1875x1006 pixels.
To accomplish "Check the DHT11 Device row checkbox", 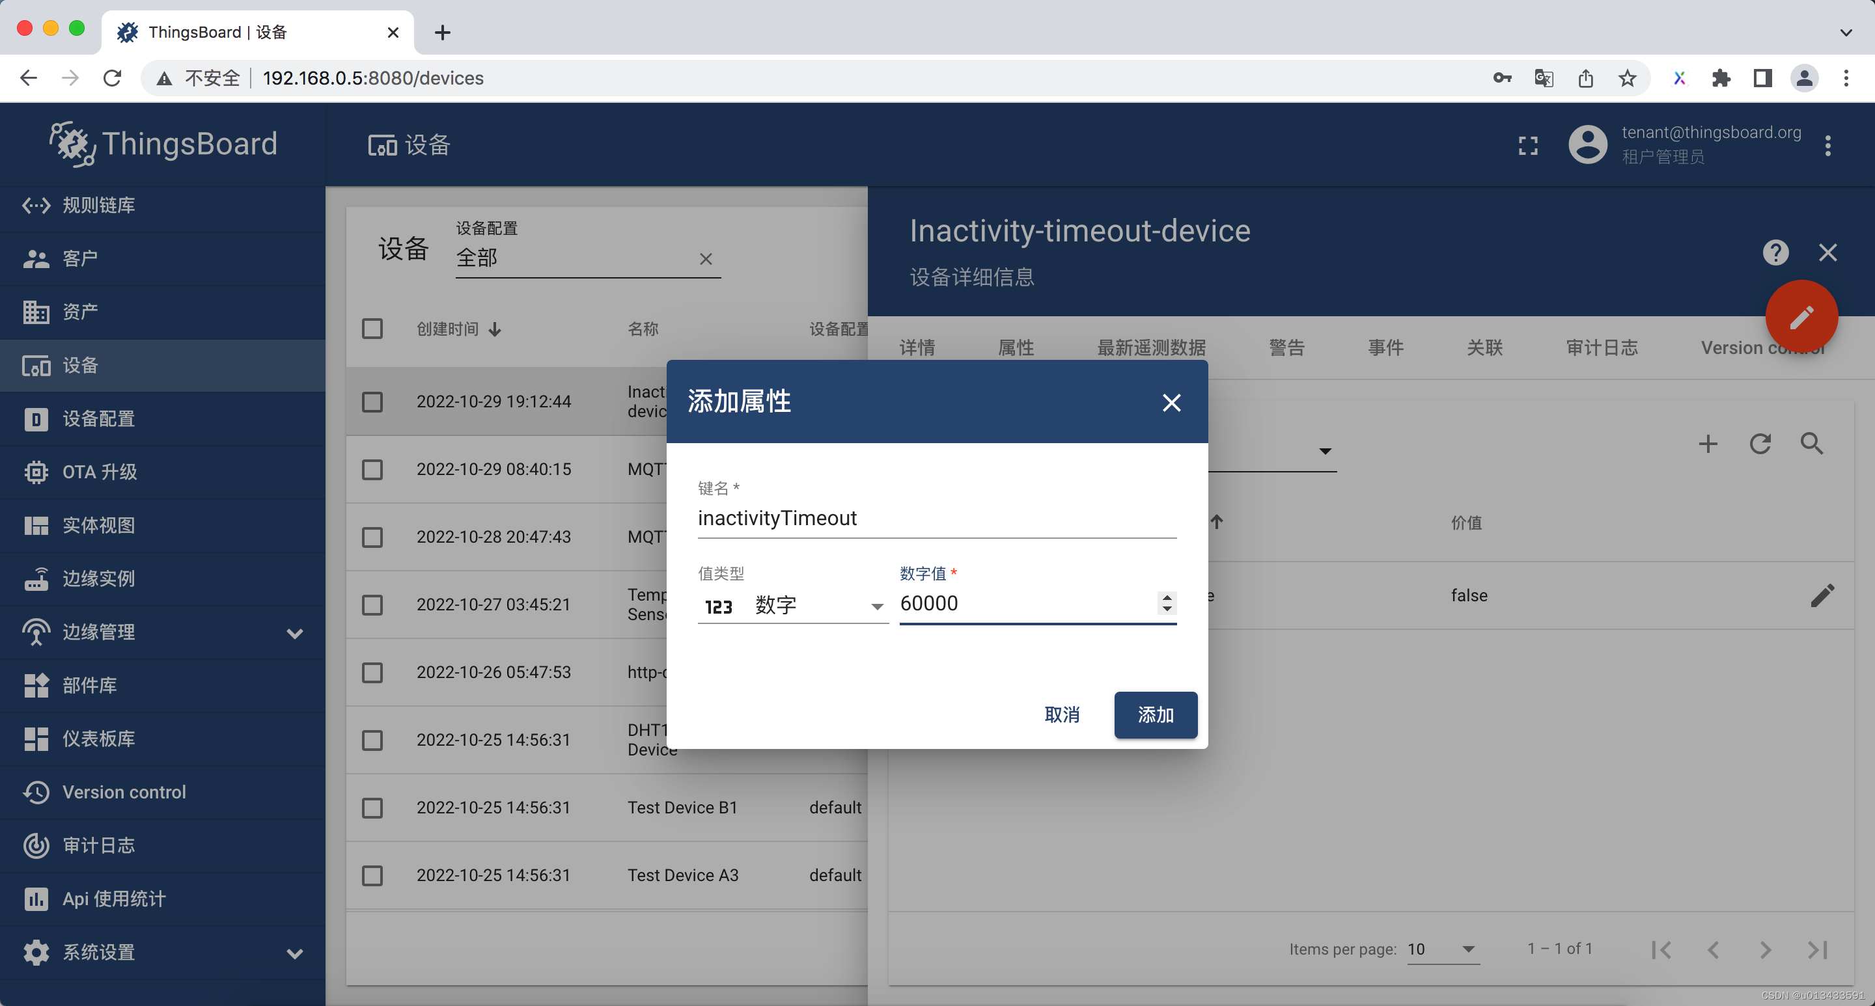I will 372,740.
